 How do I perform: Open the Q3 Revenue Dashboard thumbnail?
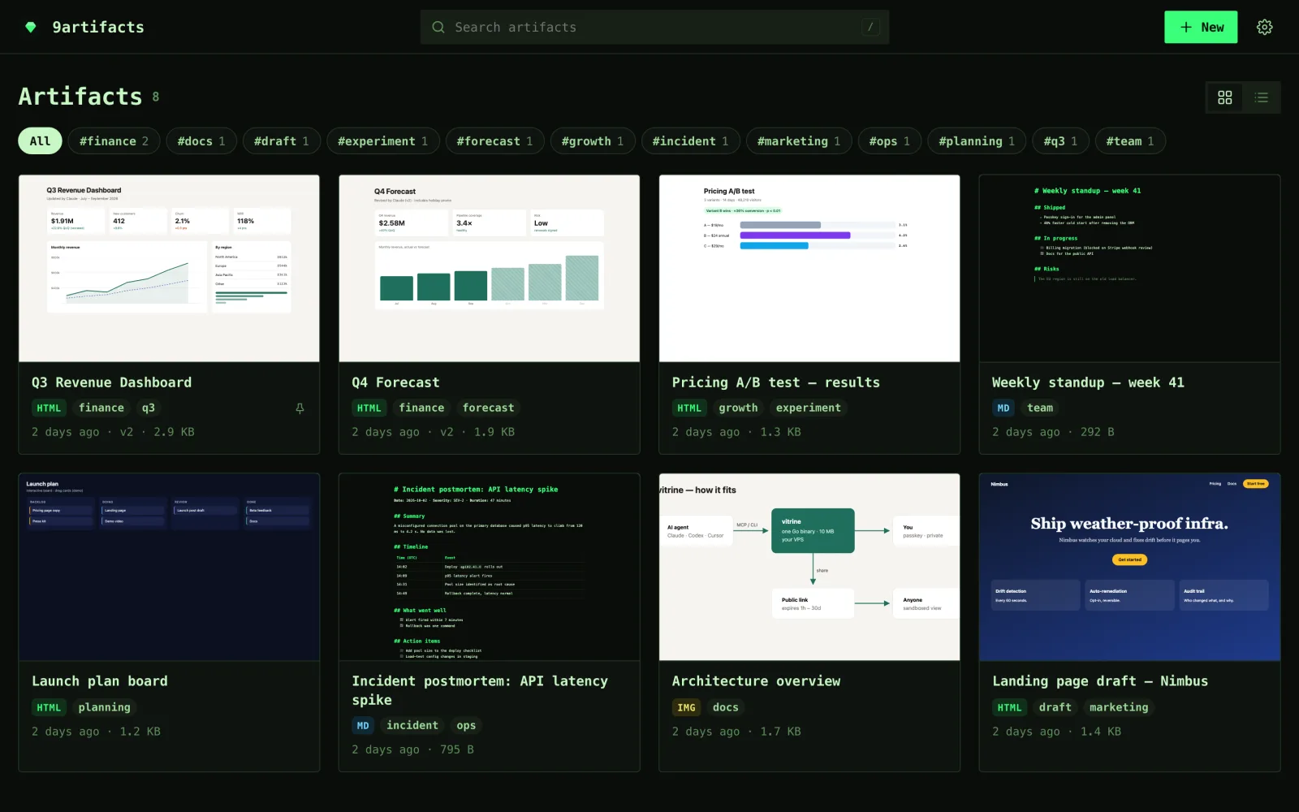point(169,269)
